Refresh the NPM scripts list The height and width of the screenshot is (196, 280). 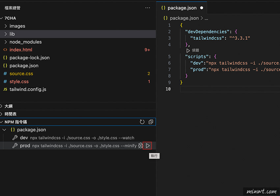click(142, 122)
